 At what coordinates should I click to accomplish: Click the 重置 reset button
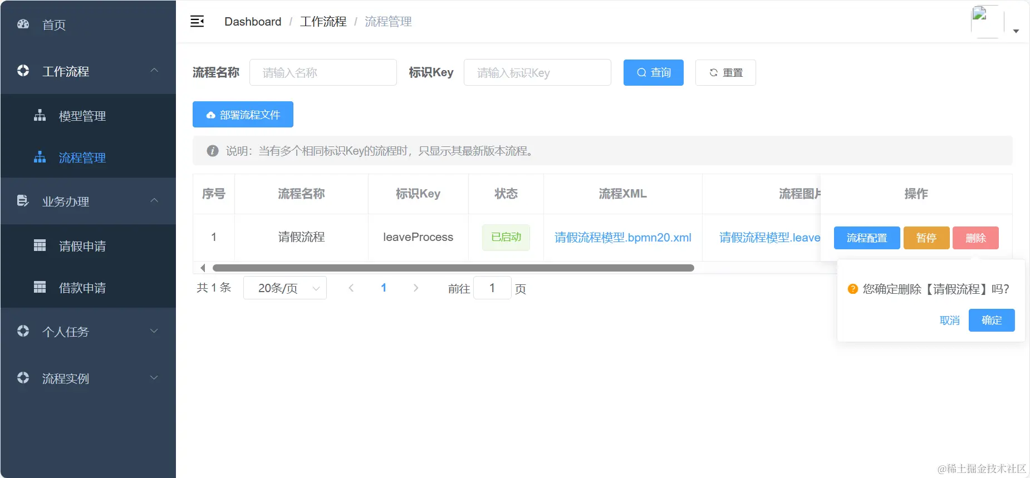point(725,72)
